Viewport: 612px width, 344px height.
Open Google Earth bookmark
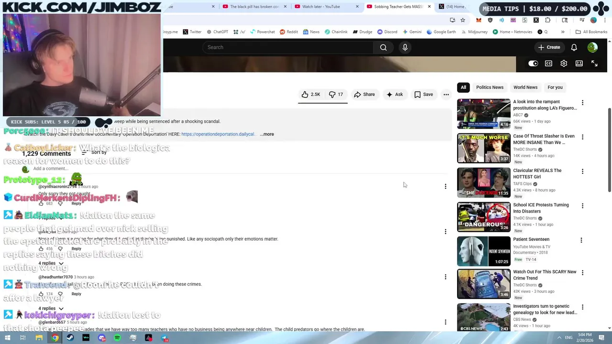point(440,32)
